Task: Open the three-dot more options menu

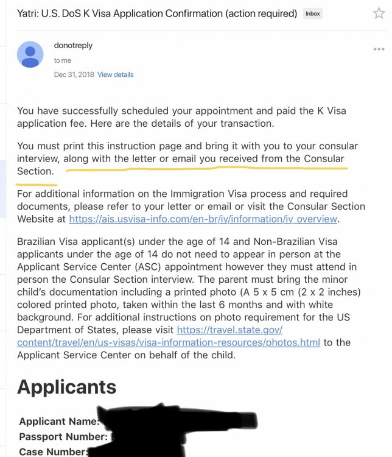Action: (379, 49)
